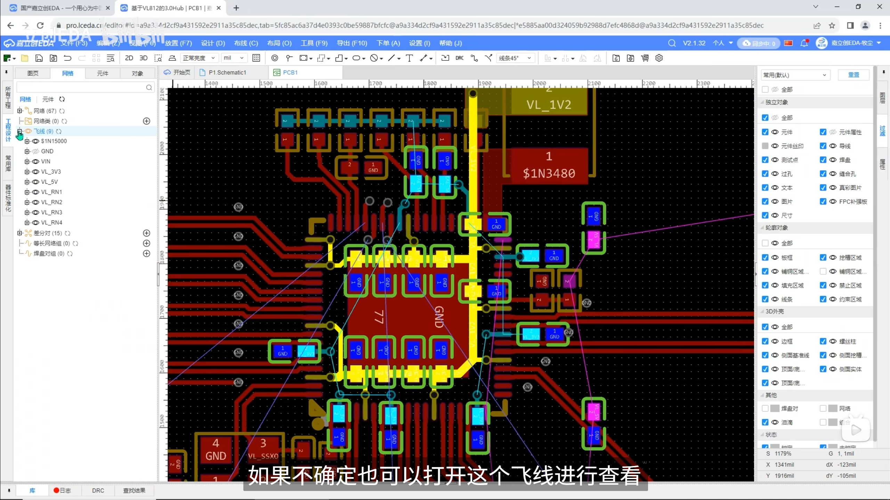Open the DRC bottom panel button

pyautogui.click(x=98, y=490)
